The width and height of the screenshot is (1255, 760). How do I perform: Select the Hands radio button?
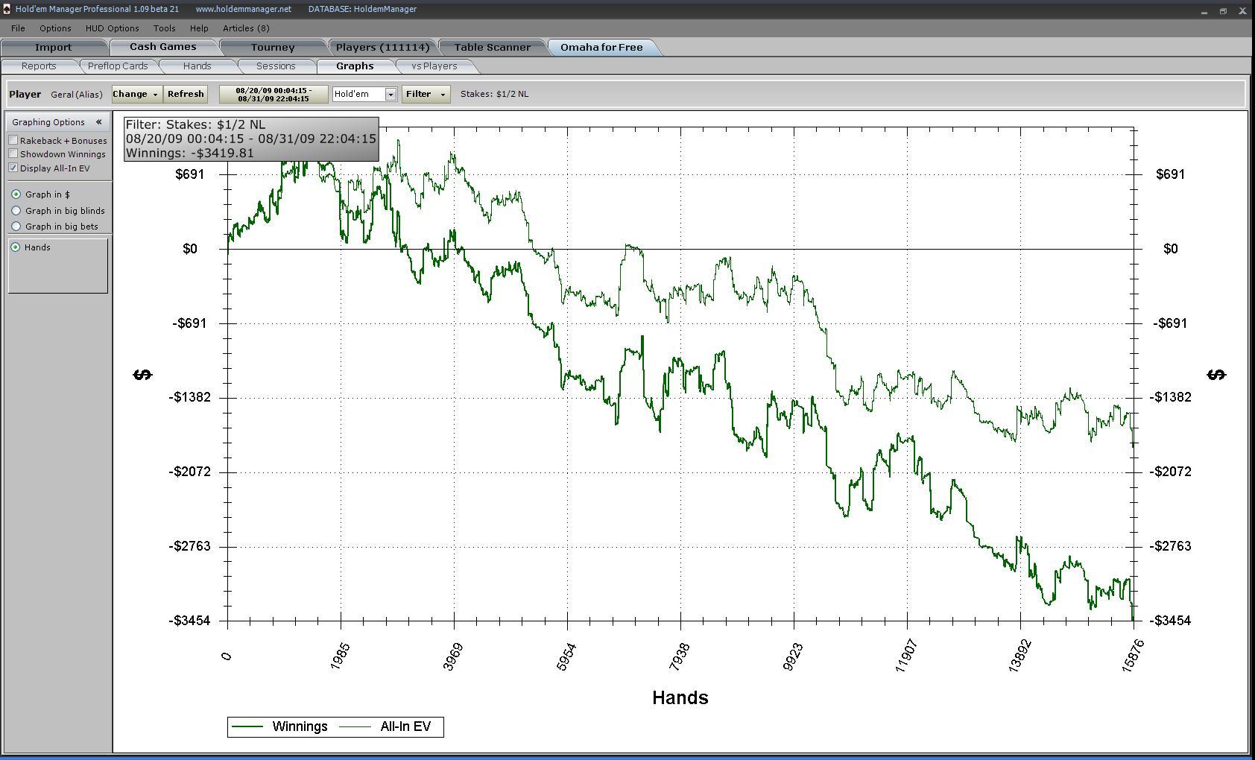pyautogui.click(x=16, y=247)
